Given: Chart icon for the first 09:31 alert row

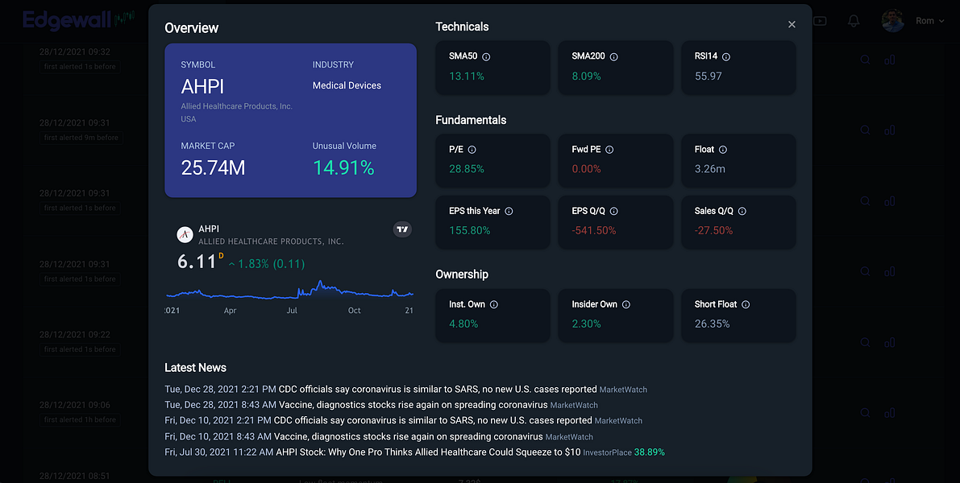Looking at the screenshot, I should click(x=890, y=130).
